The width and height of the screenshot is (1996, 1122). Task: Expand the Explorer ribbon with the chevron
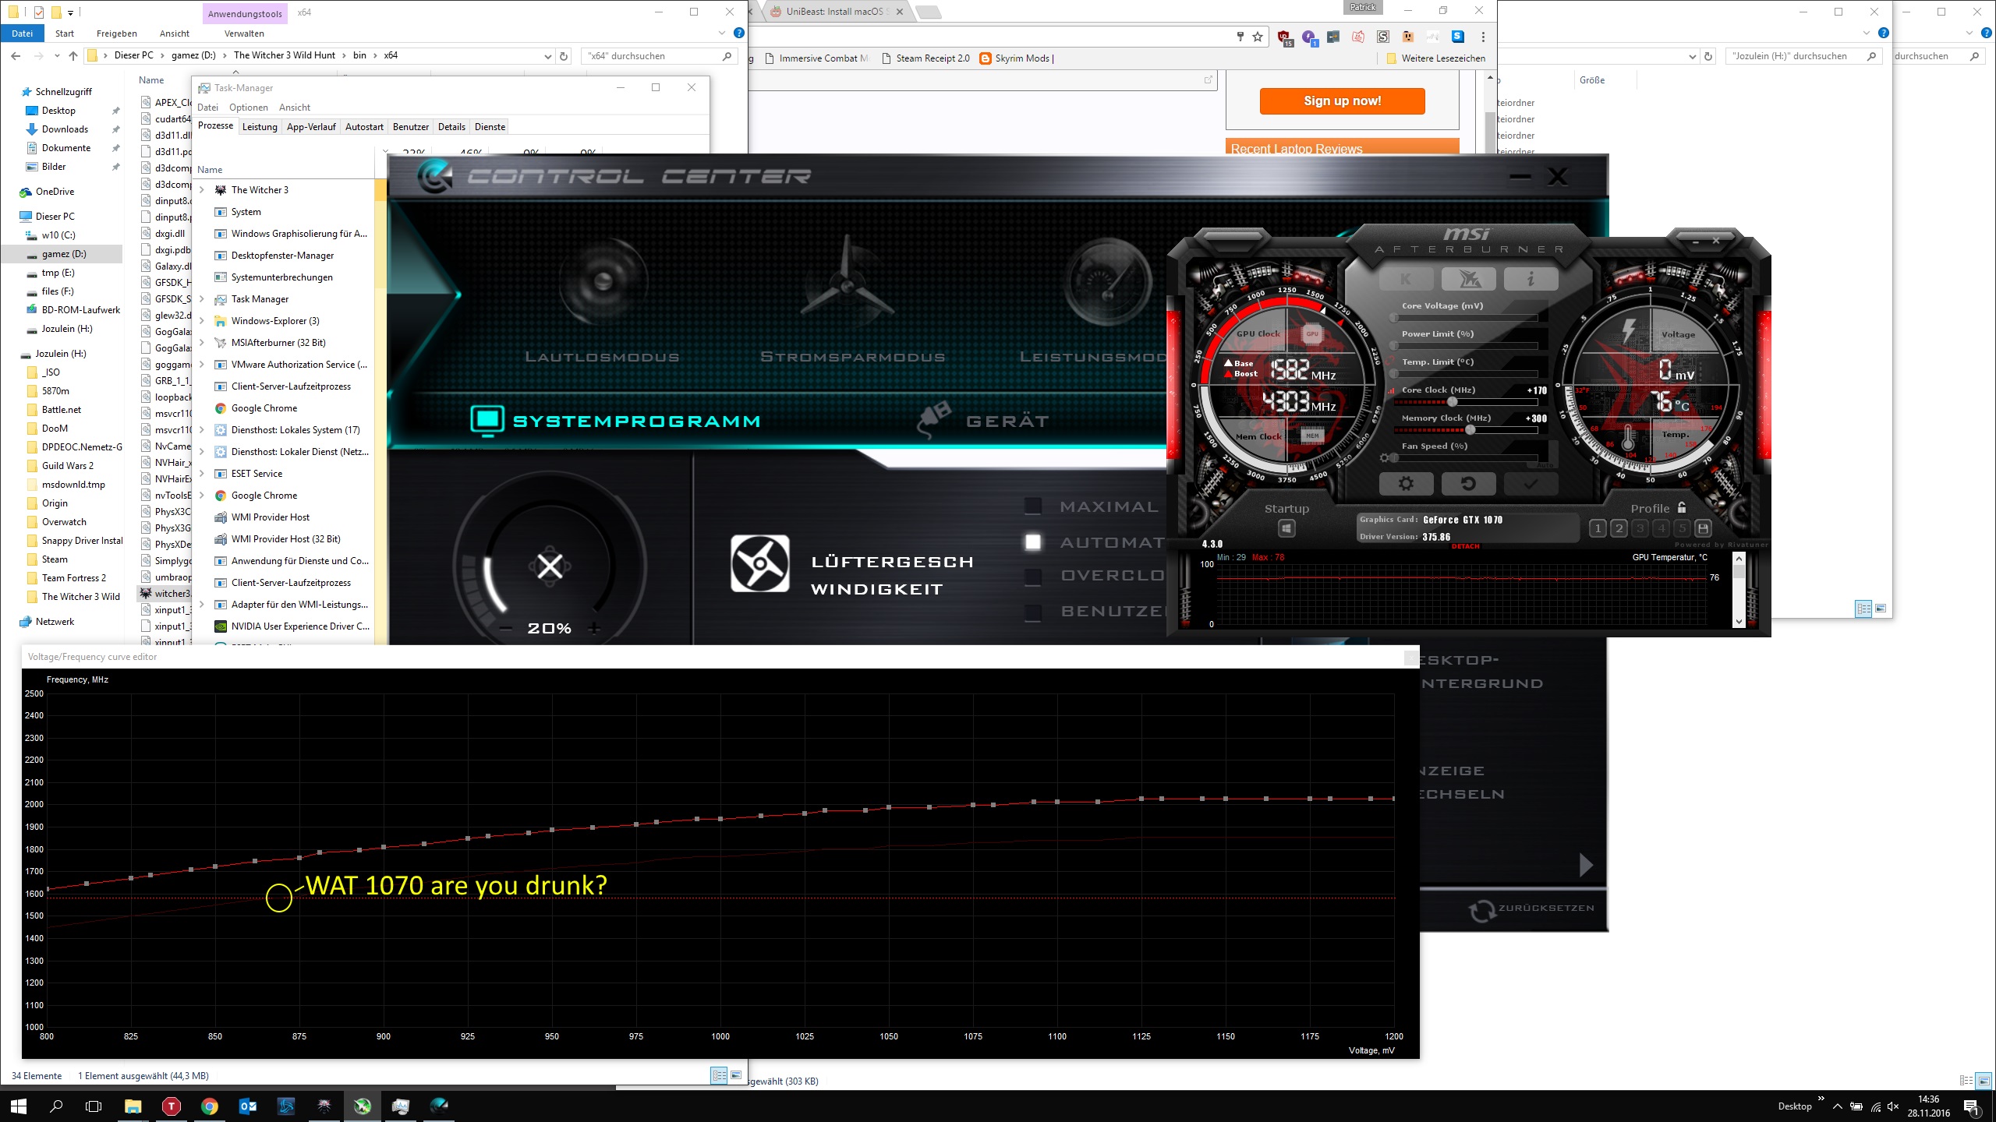722,34
